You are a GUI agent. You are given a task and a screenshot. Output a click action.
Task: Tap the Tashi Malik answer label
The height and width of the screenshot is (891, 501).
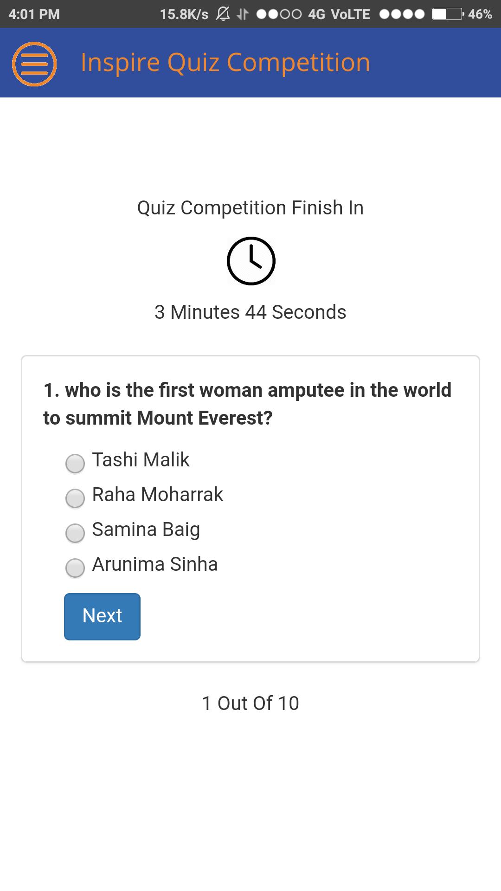(141, 460)
